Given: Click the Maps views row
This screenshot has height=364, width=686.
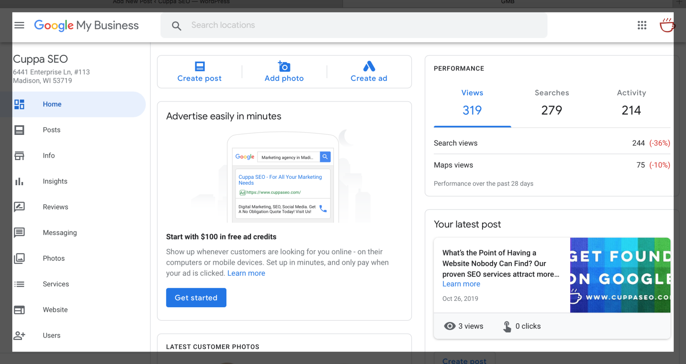Looking at the screenshot, I should (x=552, y=165).
